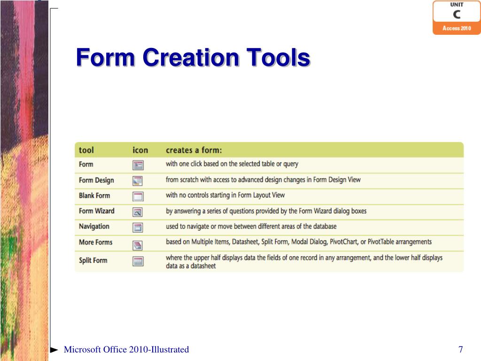Click the 'More Forms' tool name
Viewport: 481px width, 361px height.
point(96,242)
